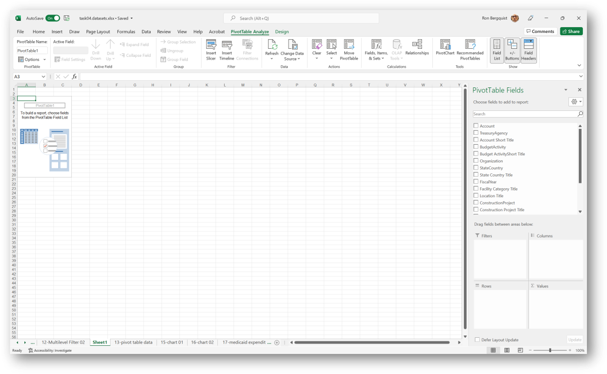The height and width of the screenshot is (374, 607).
Task: Enable the Account field checkbox
Action: coord(476,126)
